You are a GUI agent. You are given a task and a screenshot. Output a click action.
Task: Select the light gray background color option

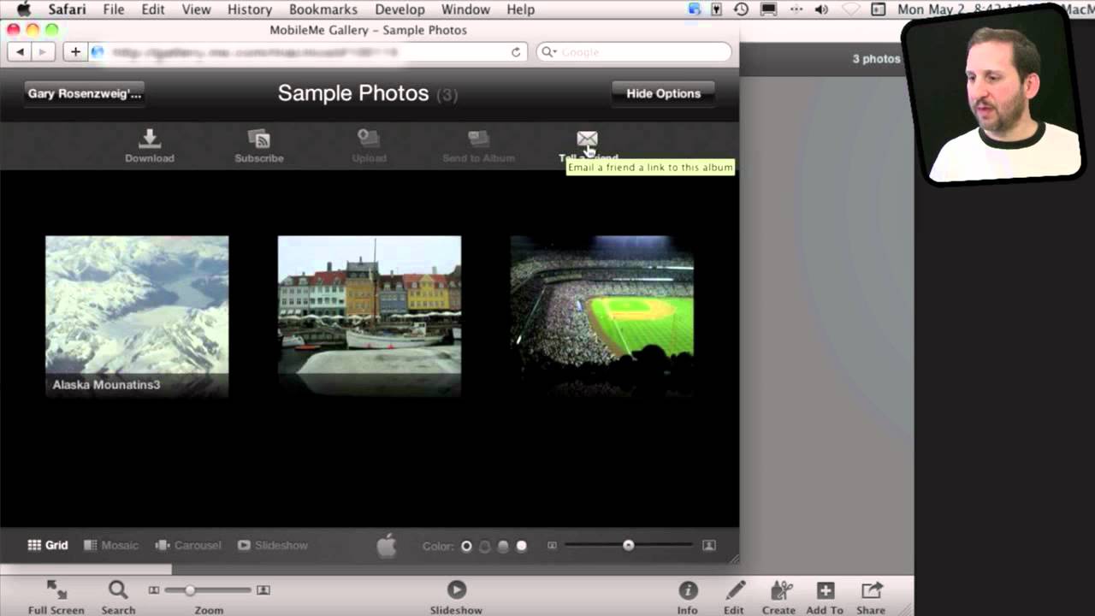(x=503, y=546)
